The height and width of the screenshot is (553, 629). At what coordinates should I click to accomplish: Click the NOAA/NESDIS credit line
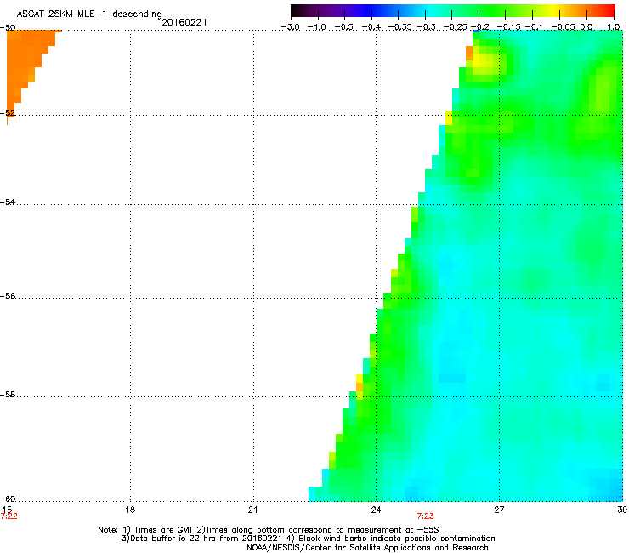point(367,548)
